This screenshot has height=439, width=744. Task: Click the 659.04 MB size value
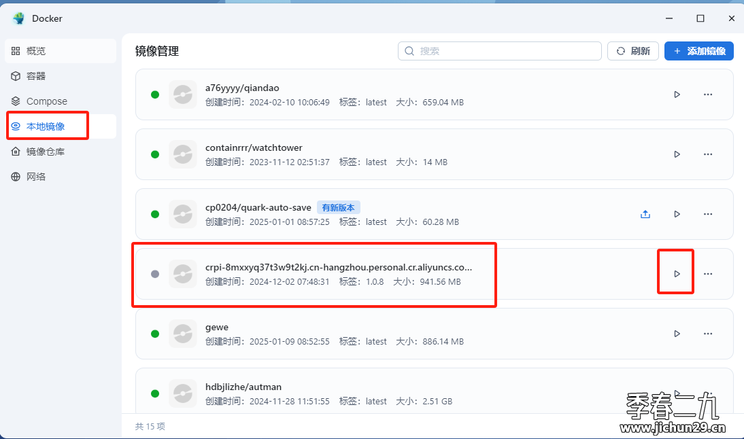[443, 103]
